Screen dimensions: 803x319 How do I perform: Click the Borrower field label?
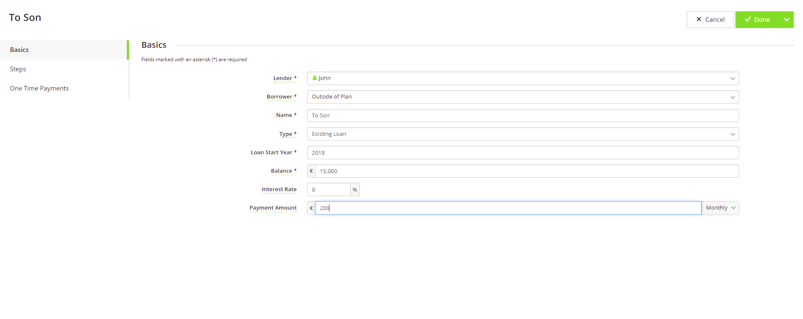pos(281,97)
